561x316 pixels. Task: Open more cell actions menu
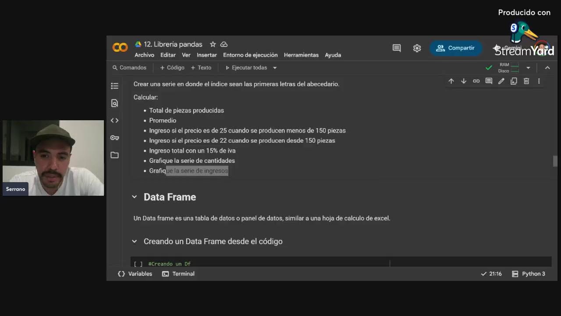coord(539,81)
